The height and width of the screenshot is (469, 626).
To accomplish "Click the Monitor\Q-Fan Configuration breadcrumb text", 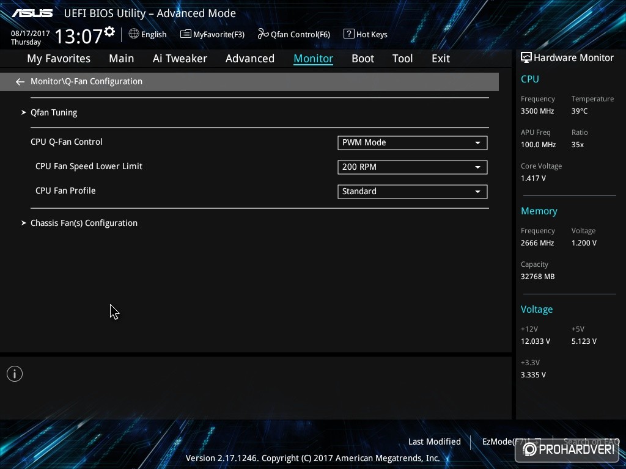I will [x=87, y=81].
